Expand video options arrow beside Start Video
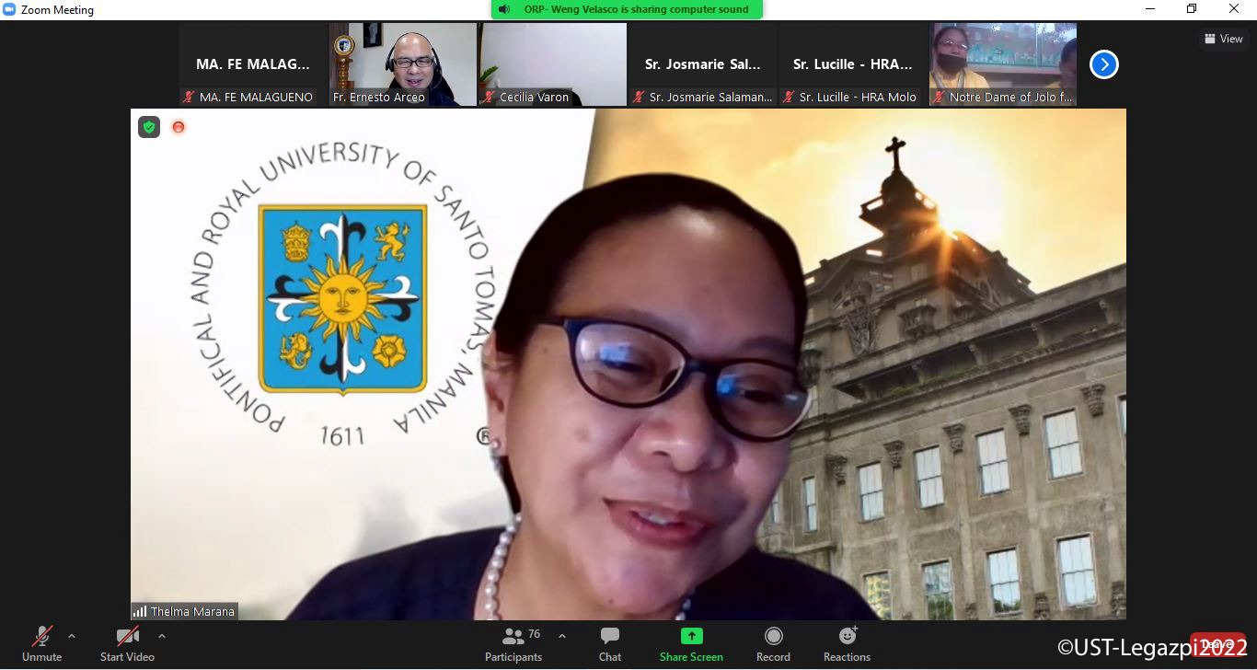The image size is (1257, 670). click(x=162, y=636)
